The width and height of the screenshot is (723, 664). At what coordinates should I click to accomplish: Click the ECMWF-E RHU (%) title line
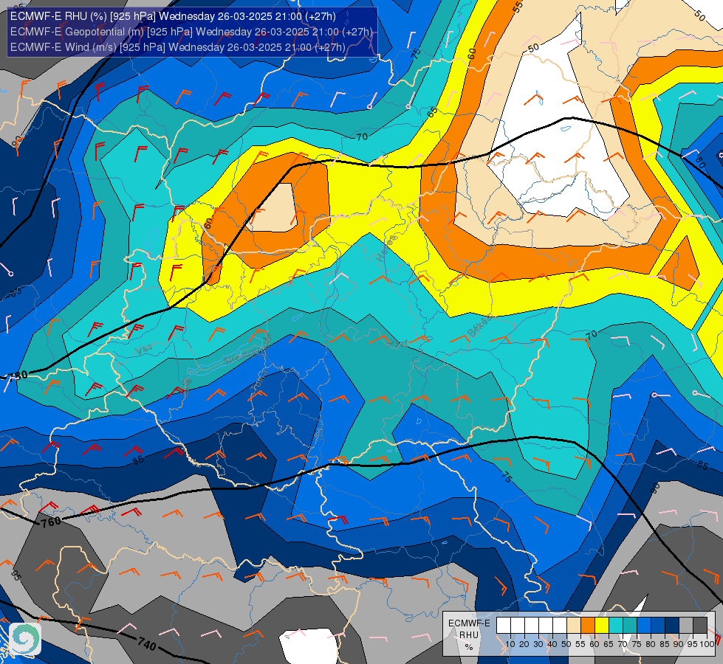pos(173,16)
